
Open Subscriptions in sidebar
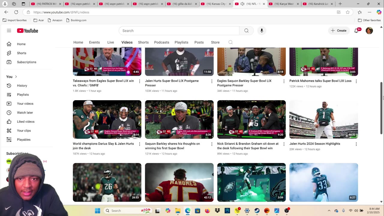click(x=26, y=62)
